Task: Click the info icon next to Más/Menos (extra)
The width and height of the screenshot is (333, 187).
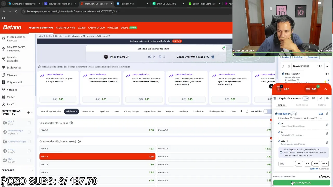Action: click(79, 141)
